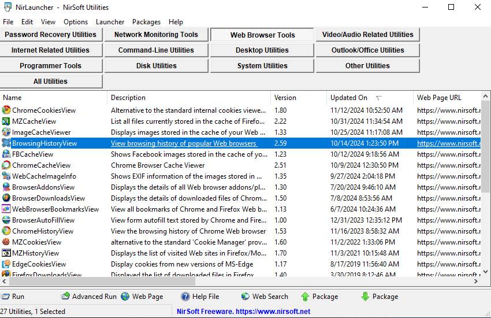The image size is (491, 318).
Task: Sort by the Updated On column header
Action: (370, 98)
